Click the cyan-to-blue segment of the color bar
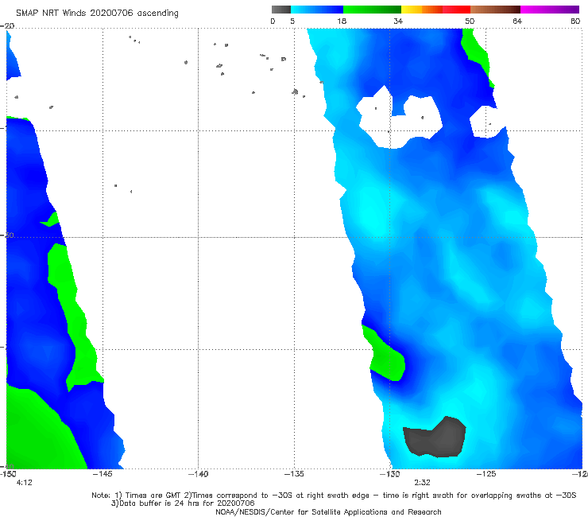The width and height of the screenshot is (588, 517). [317, 10]
